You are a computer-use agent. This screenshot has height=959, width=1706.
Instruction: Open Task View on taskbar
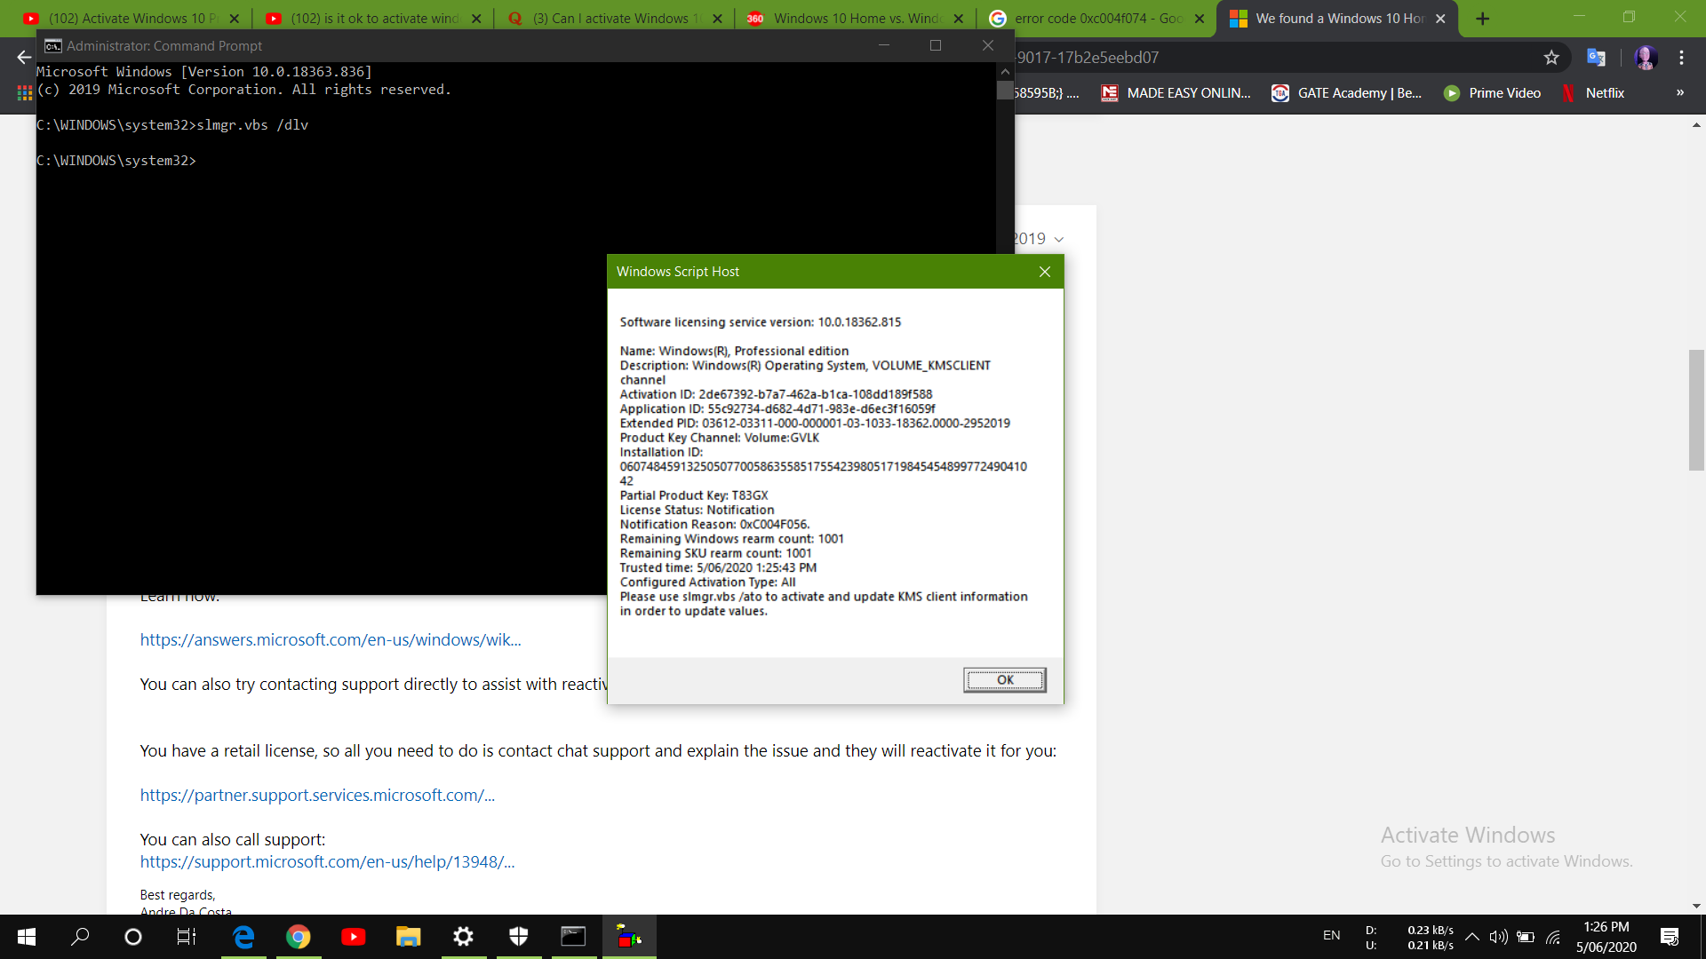pos(187,937)
